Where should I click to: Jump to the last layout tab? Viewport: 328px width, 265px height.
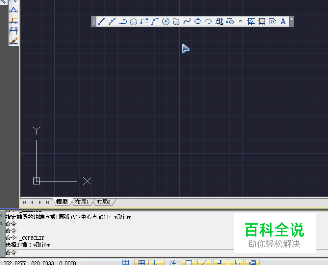(47, 202)
